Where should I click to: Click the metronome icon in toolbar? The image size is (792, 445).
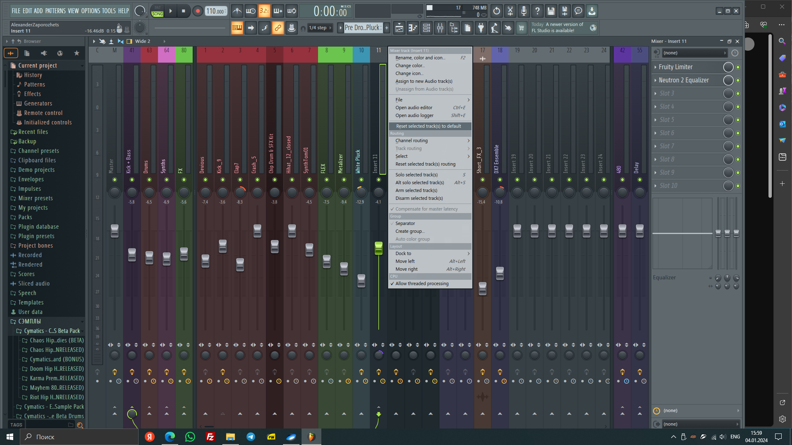237,11
